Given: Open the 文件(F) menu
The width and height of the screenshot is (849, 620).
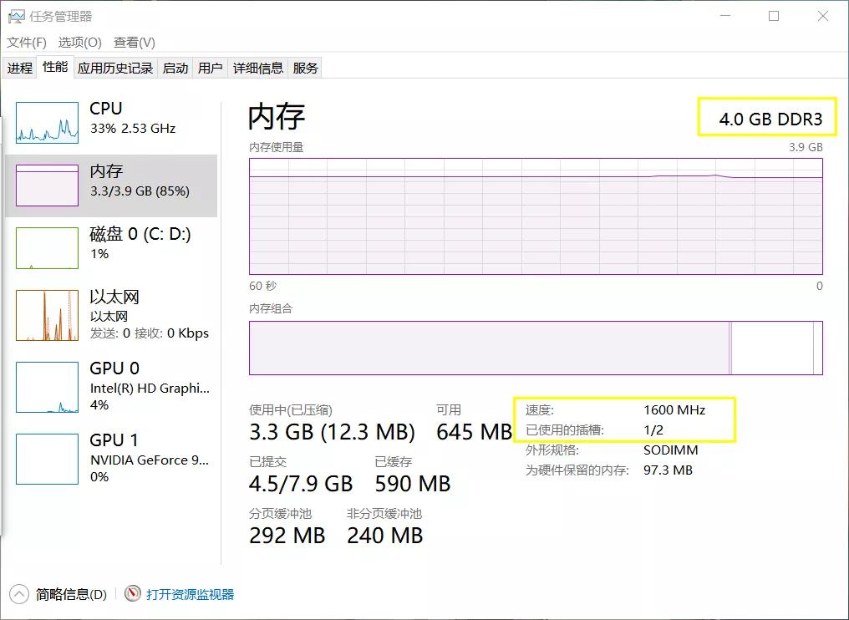Looking at the screenshot, I should point(27,42).
